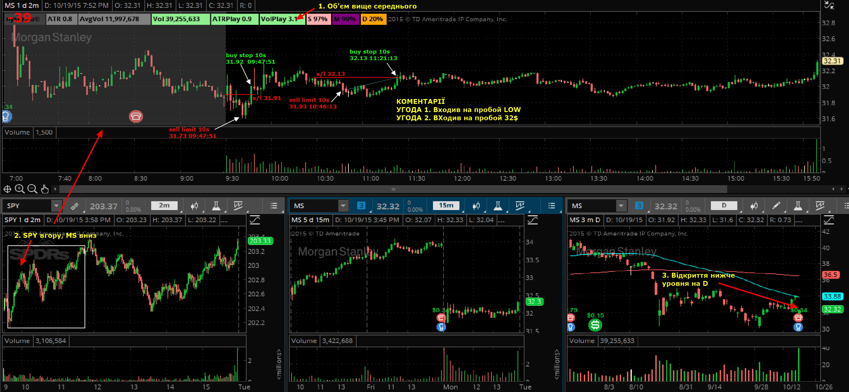Screen dimensions: 849x392
Task: Open the 15m timeframe selector in MS panel
Action: [446, 206]
